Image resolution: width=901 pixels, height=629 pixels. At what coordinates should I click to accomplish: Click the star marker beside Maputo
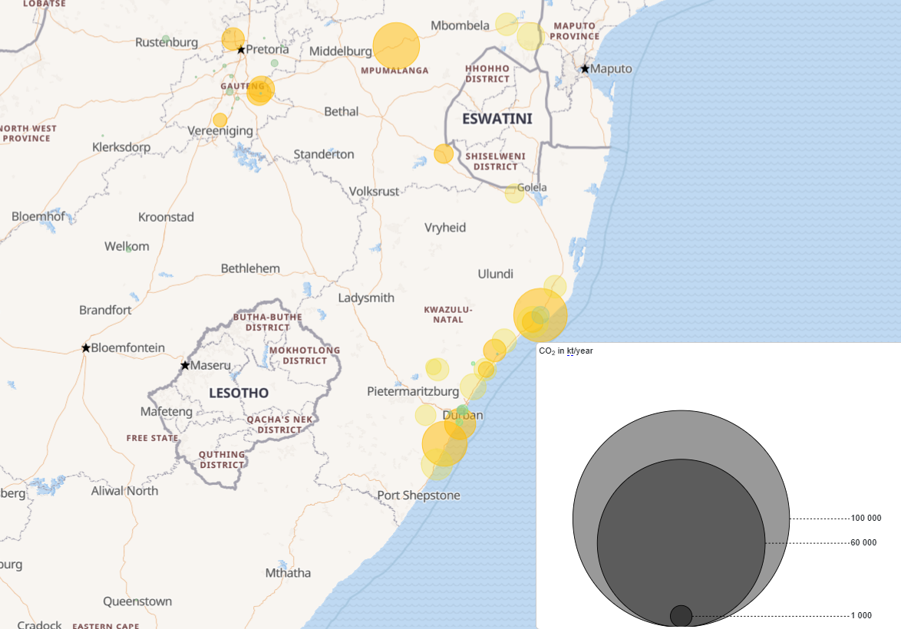click(x=585, y=69)
